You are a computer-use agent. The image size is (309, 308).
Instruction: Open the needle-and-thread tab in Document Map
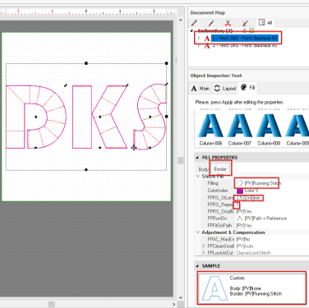(x=245, y=23)
